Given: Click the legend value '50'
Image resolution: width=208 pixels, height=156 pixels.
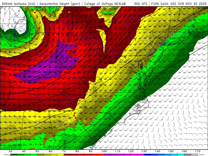Looking at the screenshot, I should point(37,151).
